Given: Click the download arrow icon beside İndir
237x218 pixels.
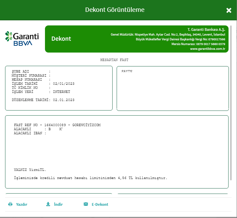Looking at the screenshot, I should (48, 204).
